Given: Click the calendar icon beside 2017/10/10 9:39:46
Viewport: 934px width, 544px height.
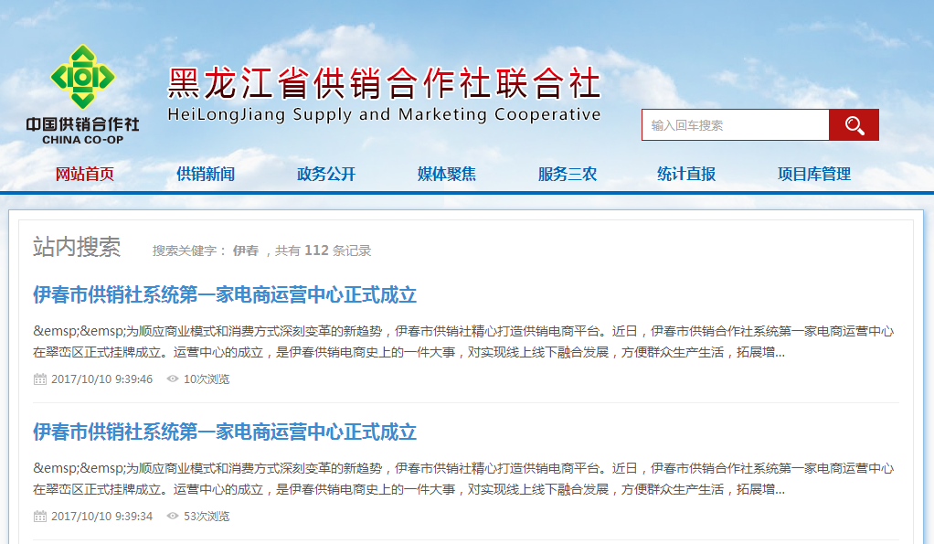Looking at the screenshot, I should point(40,379).
